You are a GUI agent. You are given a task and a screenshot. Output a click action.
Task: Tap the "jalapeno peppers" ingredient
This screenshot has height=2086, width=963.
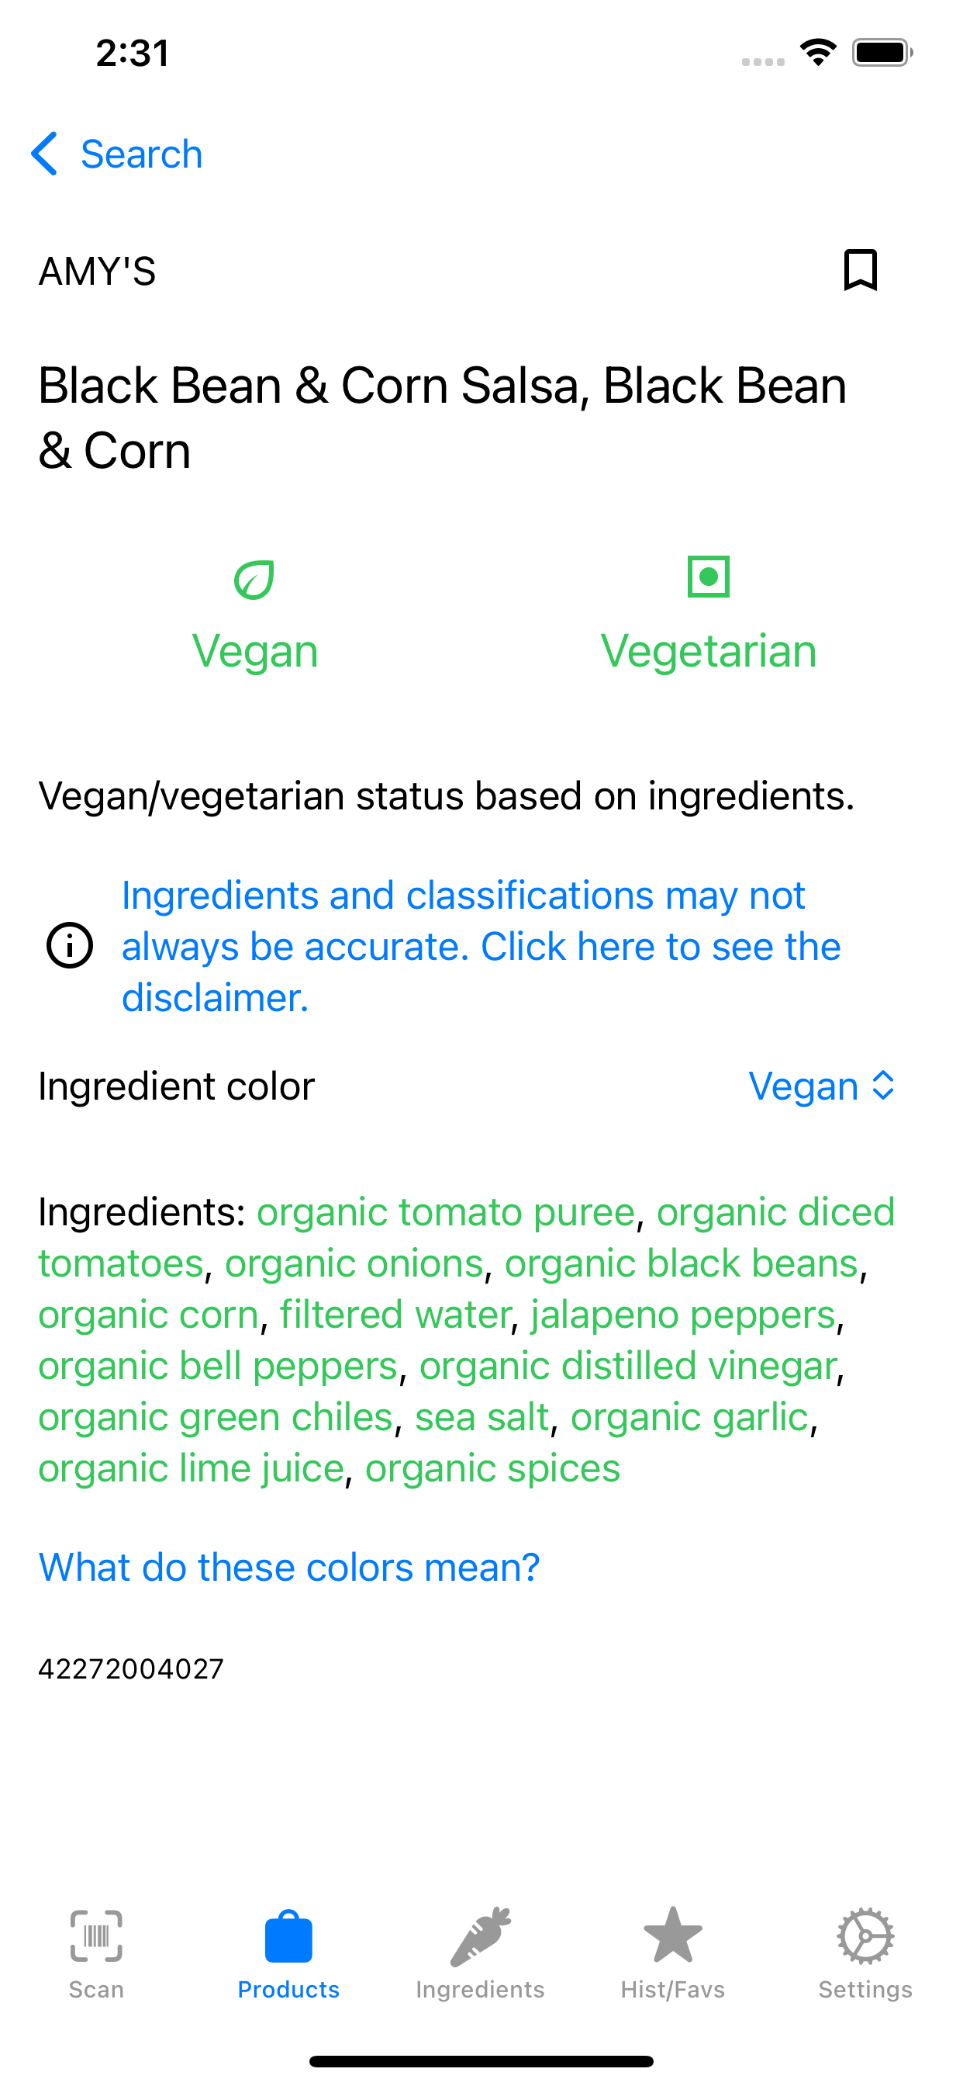point(683,1315)
